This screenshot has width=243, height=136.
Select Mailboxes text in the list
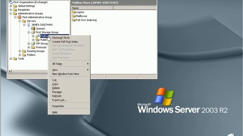click(82, 16)
